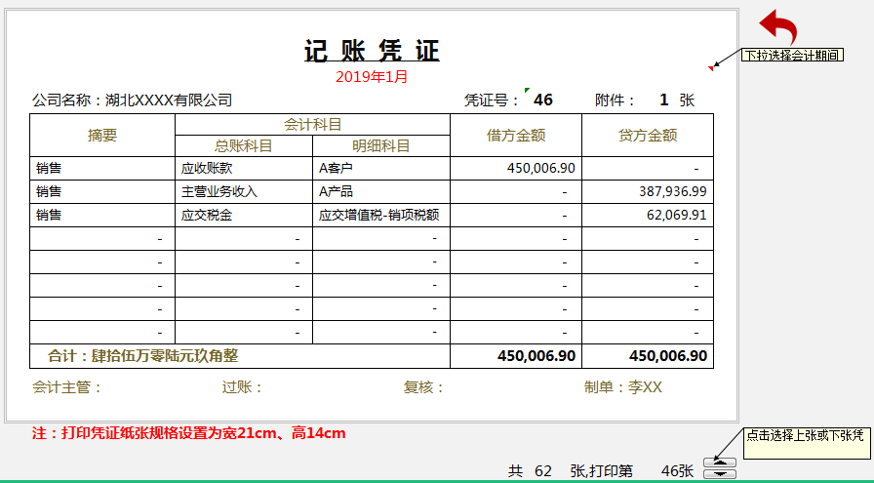Click the 制单：李XX preparer field
The height and width of the screenshot is (483, 874).
tap(623, 387)
